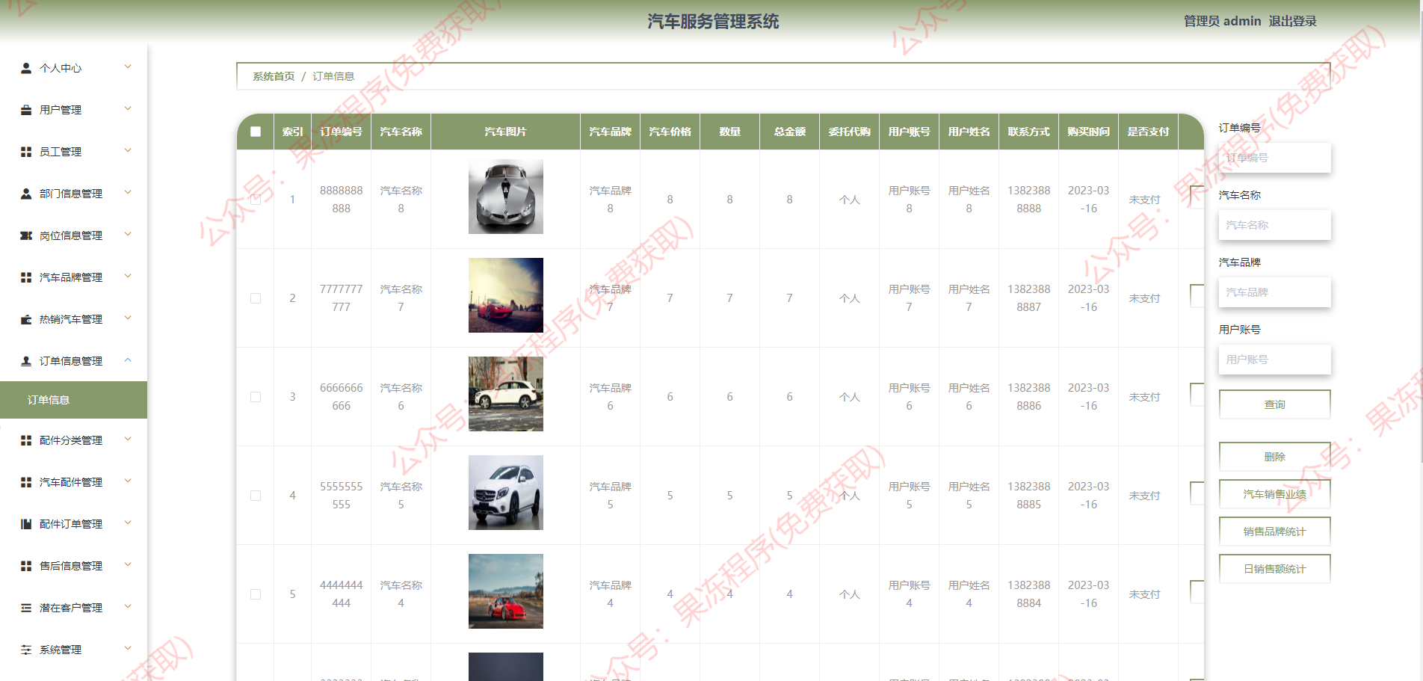
Task: Click the 删除 delete button
Action: pos(1275,457)
